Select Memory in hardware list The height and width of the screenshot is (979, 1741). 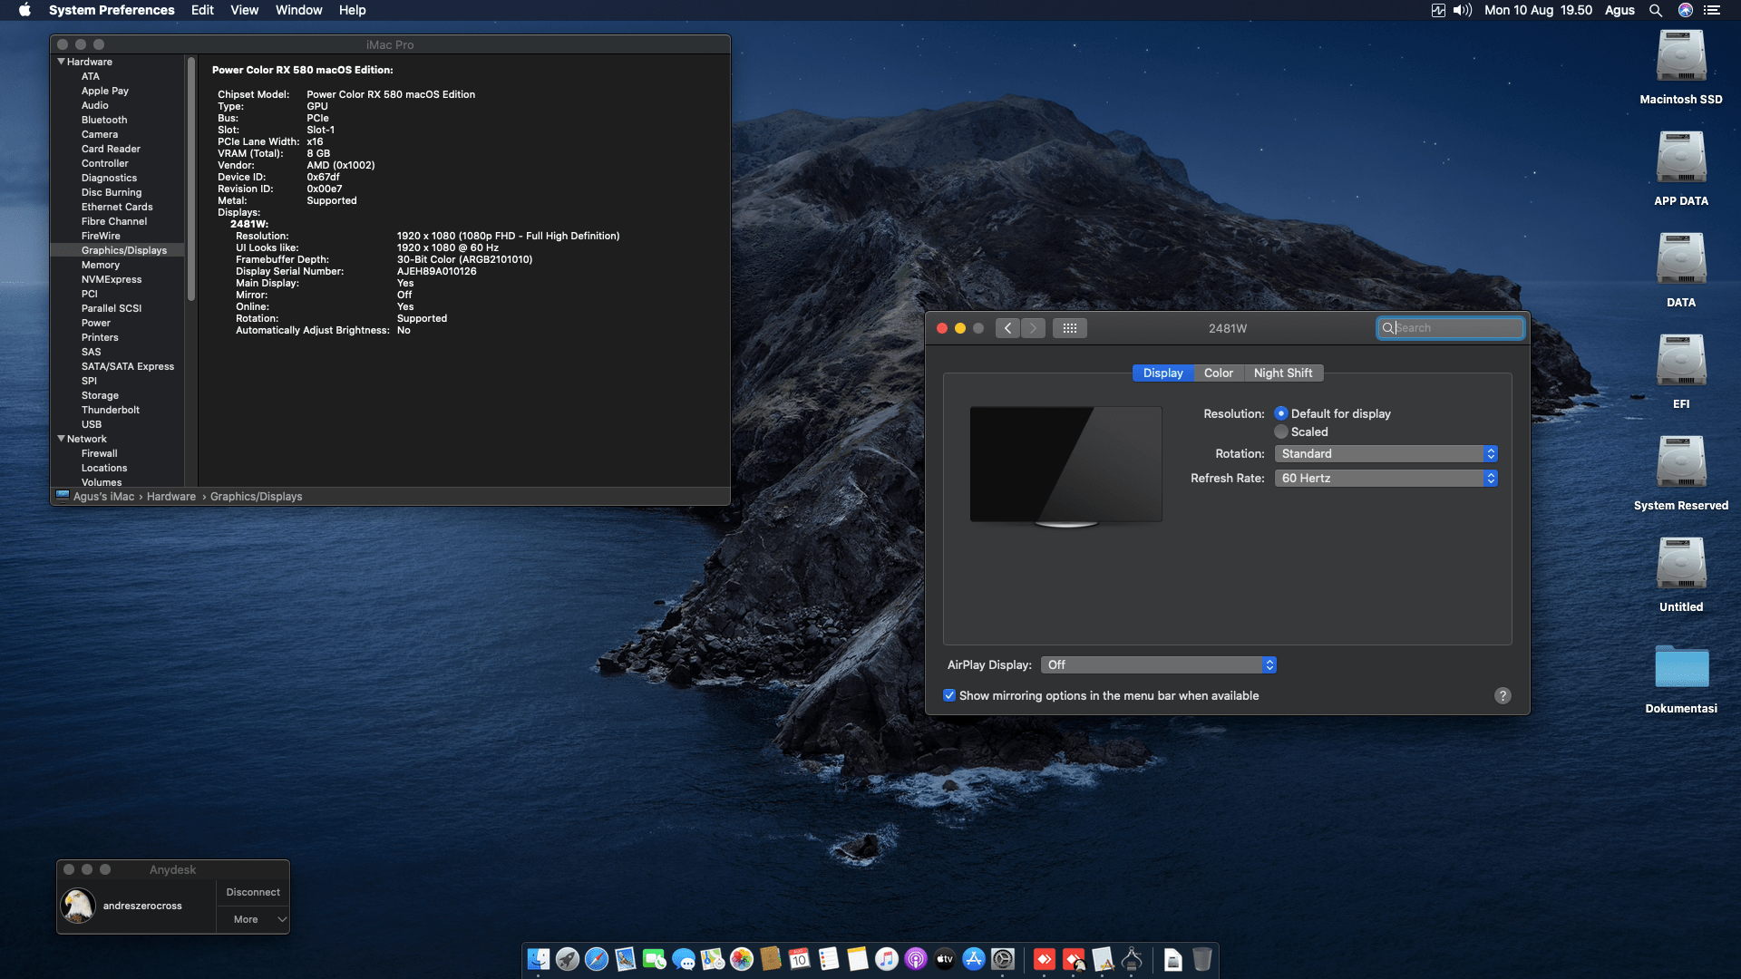point(101,265)
